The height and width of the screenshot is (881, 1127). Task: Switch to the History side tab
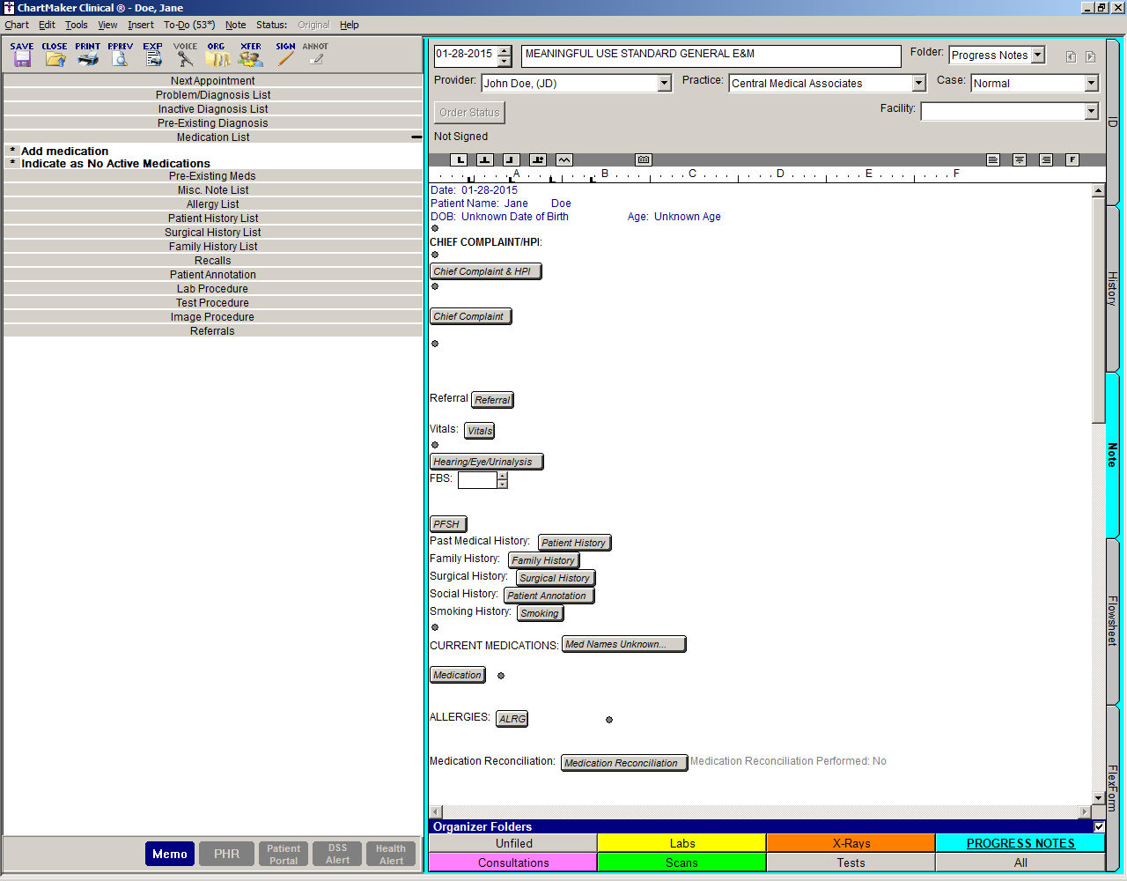coord(1112,289)
